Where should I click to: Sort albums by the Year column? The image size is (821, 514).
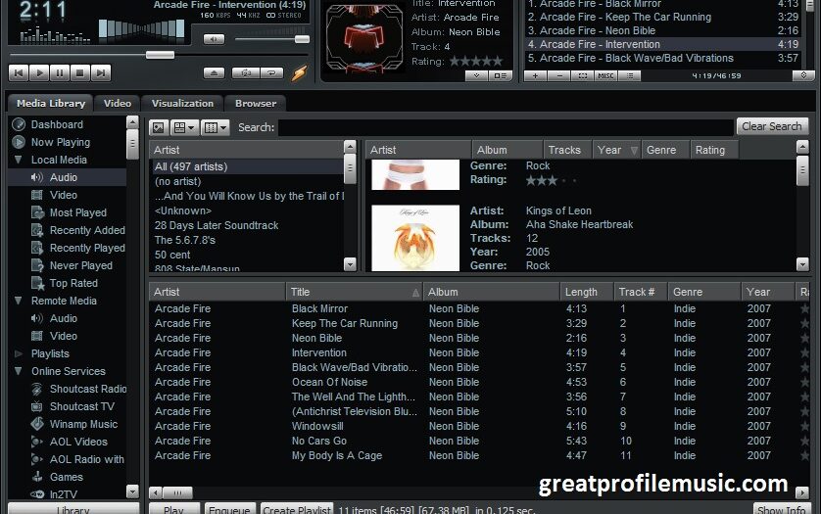[616, 150]
